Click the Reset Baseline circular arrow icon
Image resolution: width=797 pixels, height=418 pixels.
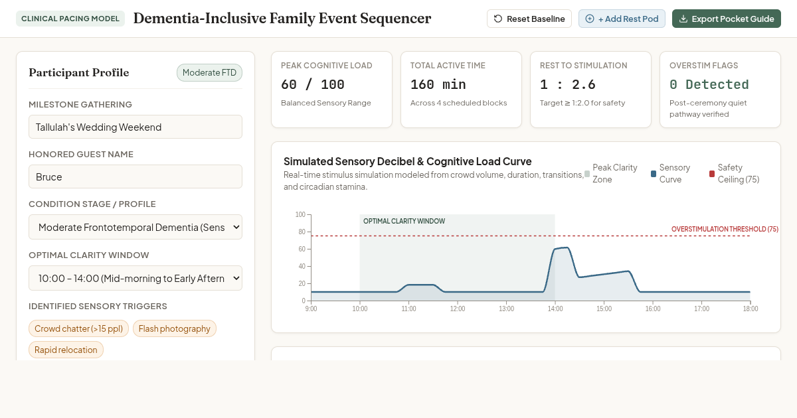click(498, 19)
